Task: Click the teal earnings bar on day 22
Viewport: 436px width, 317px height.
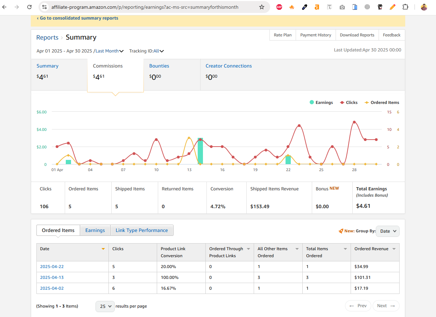Action: point(288,160)
